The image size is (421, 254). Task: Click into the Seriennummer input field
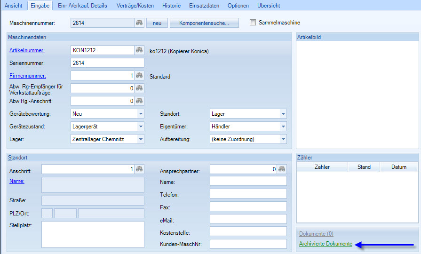click(107, 63)
